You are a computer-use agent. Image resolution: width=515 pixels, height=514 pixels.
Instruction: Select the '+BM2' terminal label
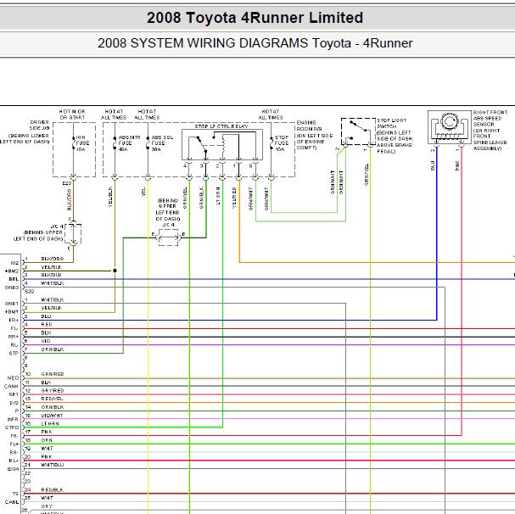pos(12,271)
